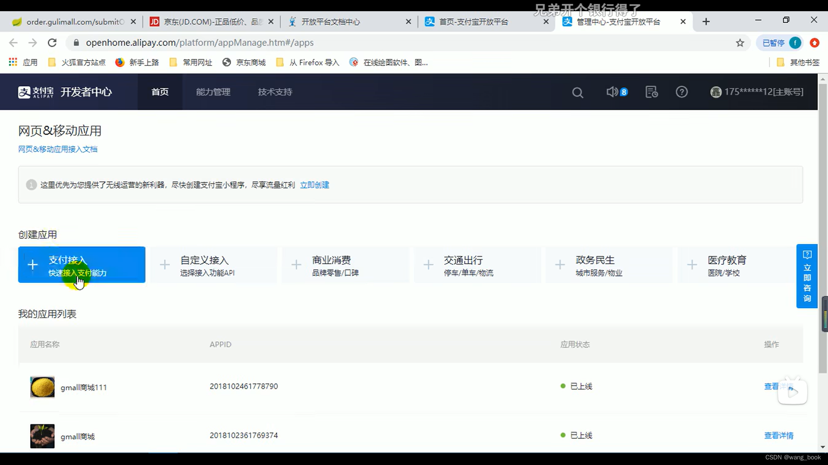Screen dimensions: 828x465
Task: Bookmark this page with star icon
Action: click(x=740, y=43)
